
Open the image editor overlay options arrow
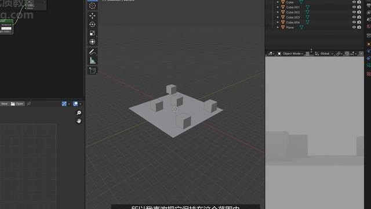(80, 104)
